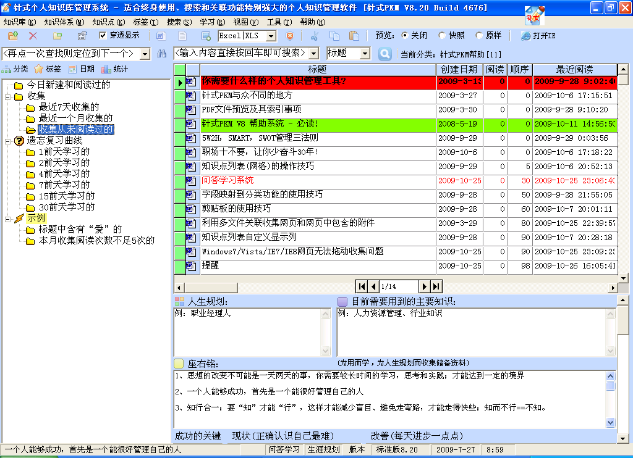Open the 标题 search field dropdown
The height and width of the screenshot is (458, 633).
364,54
